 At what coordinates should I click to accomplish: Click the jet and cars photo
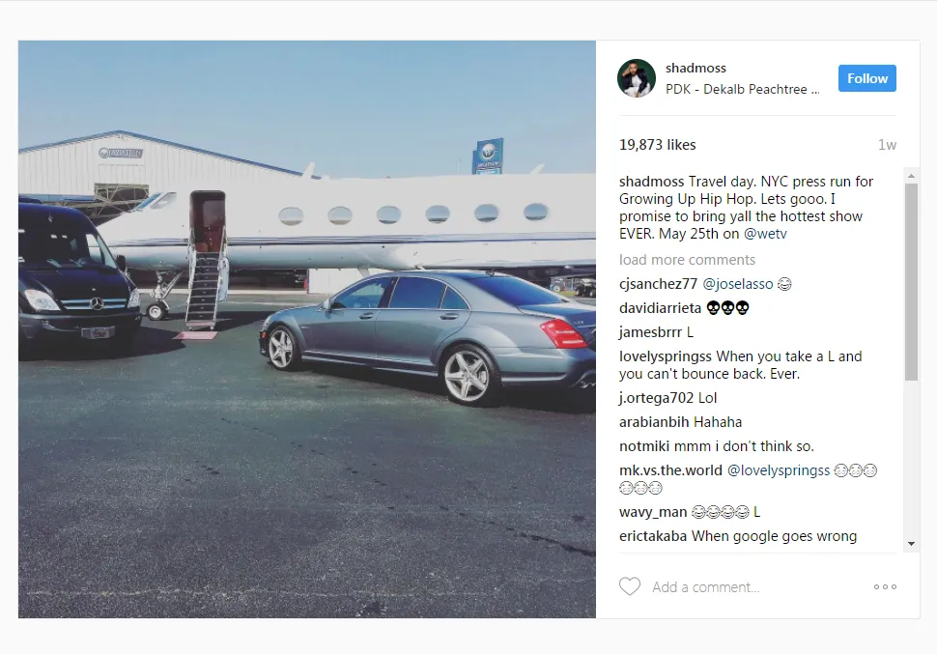pos(307,329)
